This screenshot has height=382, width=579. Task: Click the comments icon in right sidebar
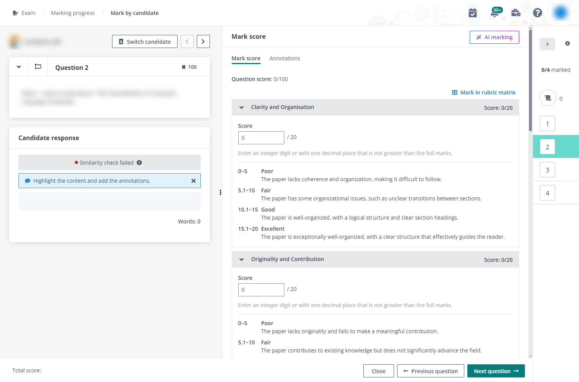(548, 98)
